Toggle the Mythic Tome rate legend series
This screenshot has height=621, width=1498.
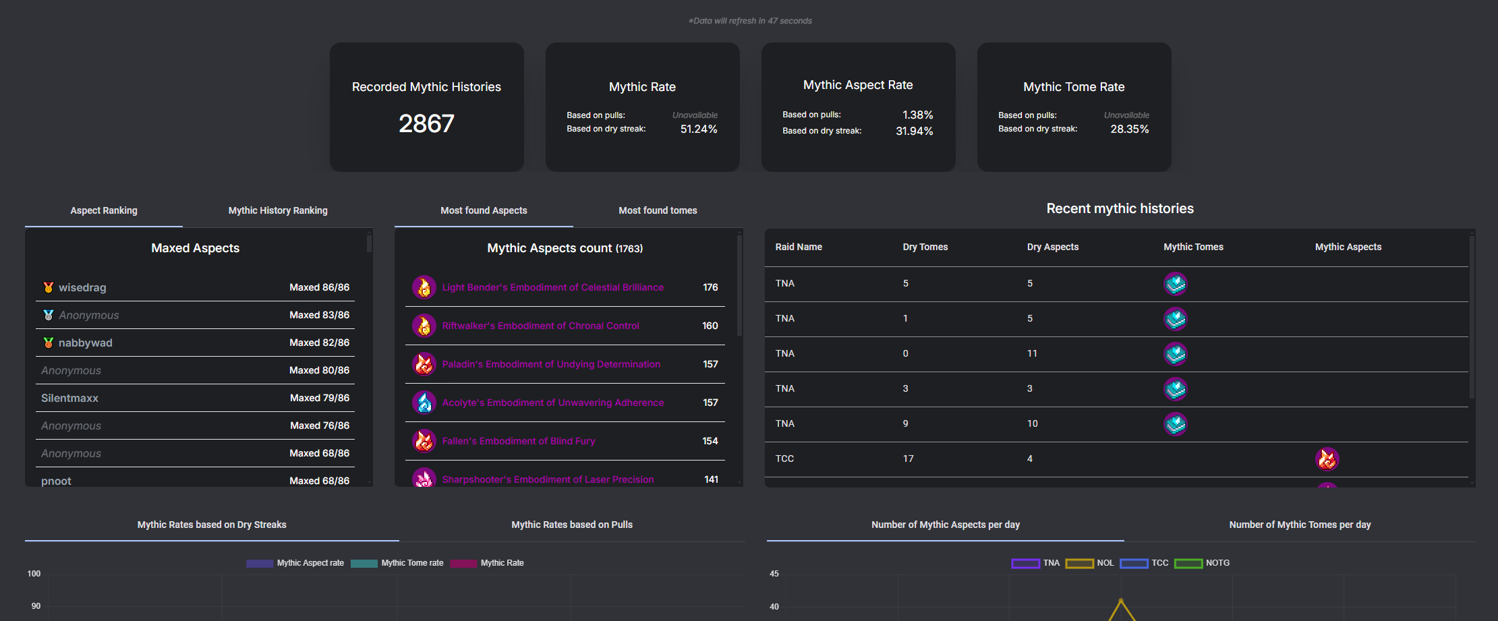397,563
